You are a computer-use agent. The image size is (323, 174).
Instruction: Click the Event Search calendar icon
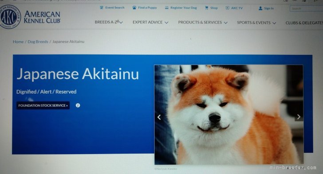tap(102, 8)
